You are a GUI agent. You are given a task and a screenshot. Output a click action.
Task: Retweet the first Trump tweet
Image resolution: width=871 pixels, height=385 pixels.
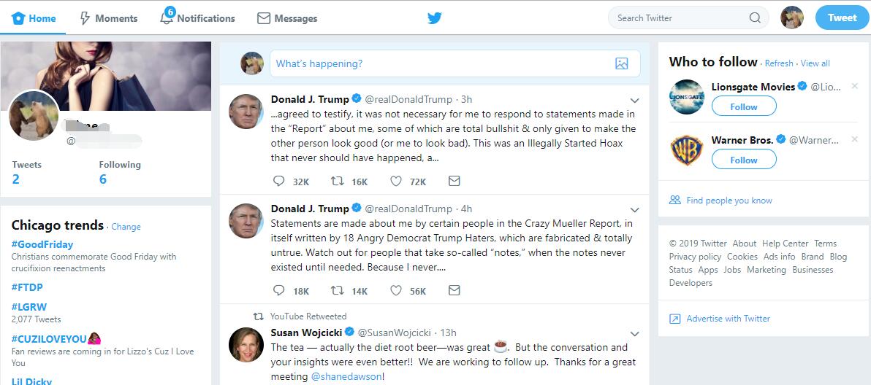[338, 181]
